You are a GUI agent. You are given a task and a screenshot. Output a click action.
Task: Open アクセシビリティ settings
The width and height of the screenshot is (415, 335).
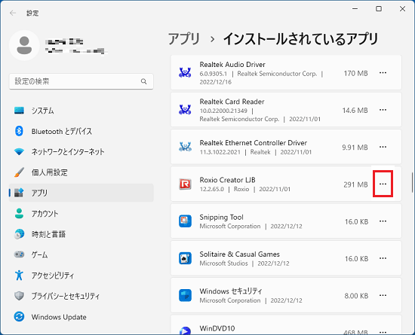coord(81,276)
